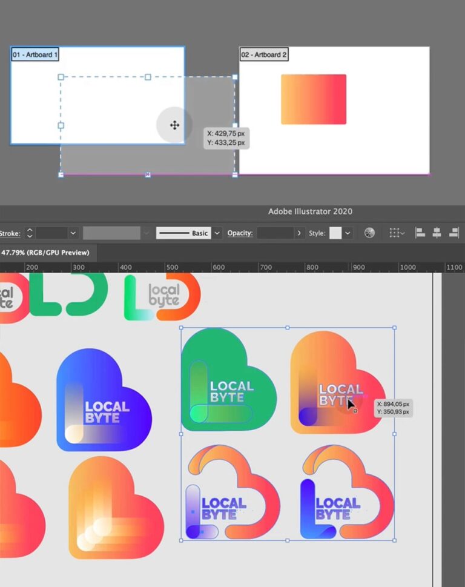Click the Basic brush stroke preview
This screenshot has width=465, height=587.
tap(183, 233)
